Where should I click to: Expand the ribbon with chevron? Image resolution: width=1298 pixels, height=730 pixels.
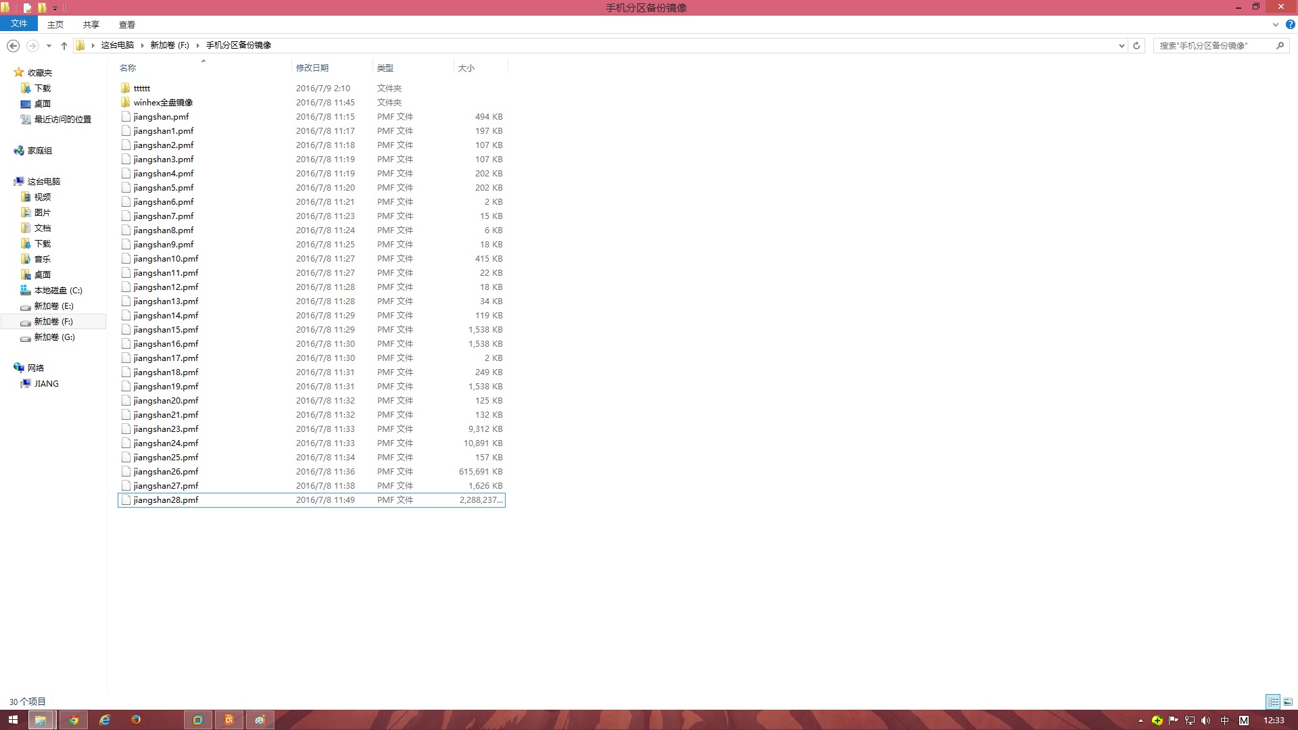(x=1275, y=24)
